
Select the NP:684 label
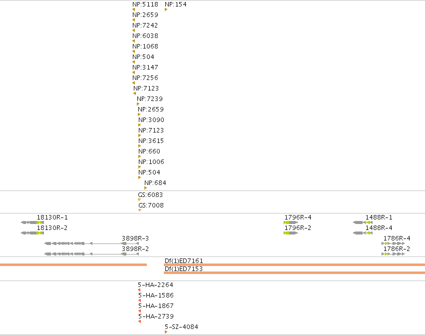155,183
